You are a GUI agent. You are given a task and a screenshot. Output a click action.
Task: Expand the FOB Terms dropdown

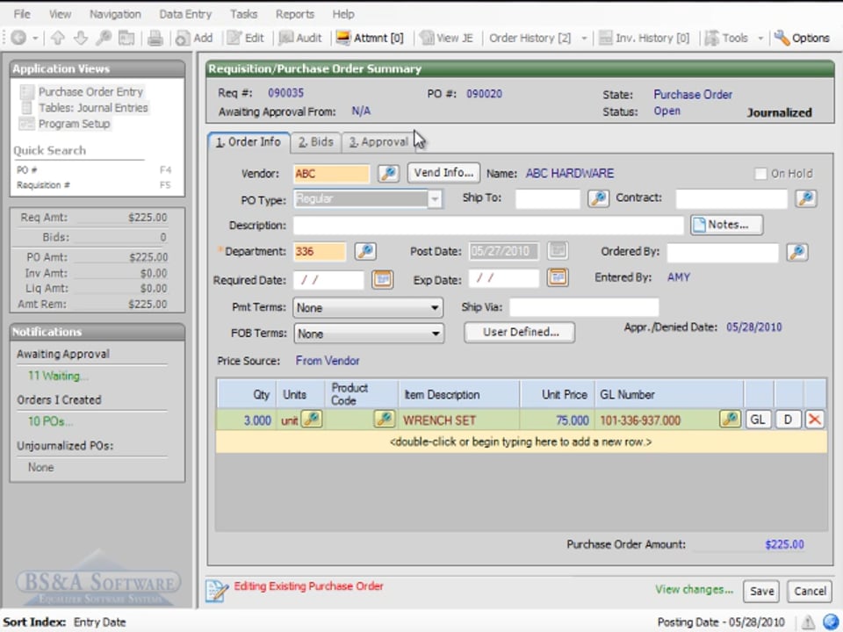coord(435,334)
